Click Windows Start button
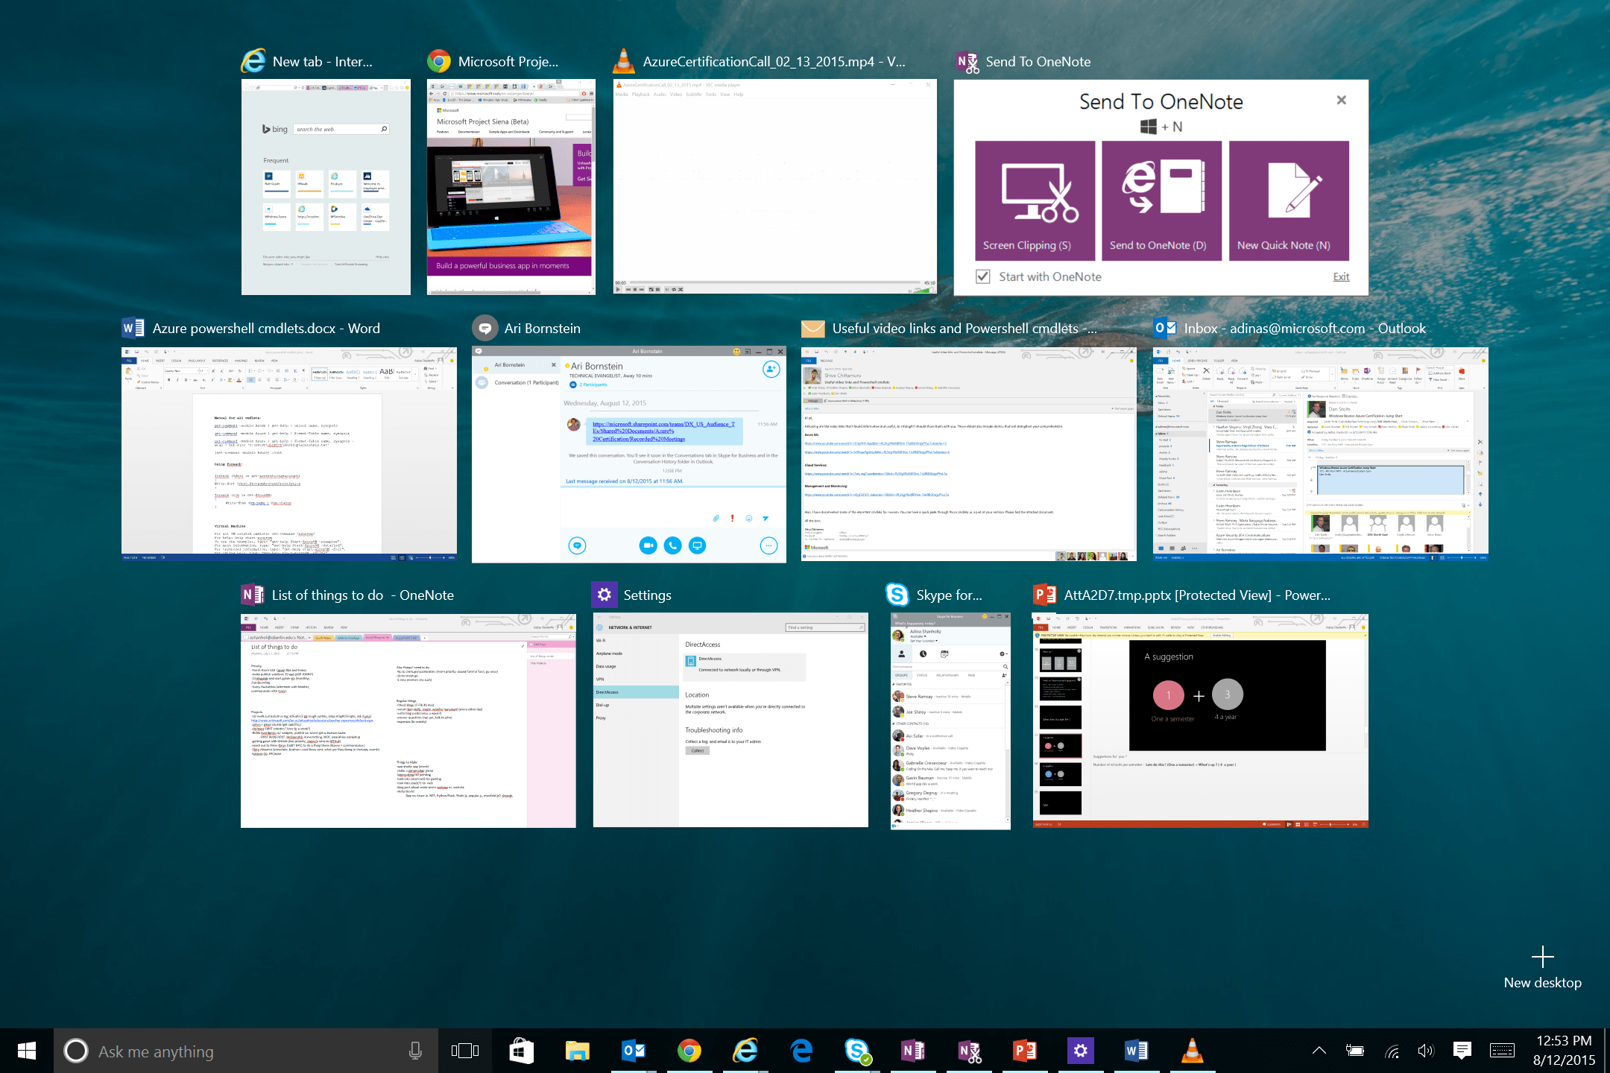The image size is (1610, 1073). coord(27,1051)
